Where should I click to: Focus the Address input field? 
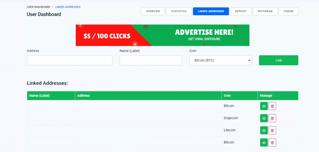[x=69, y=60]
